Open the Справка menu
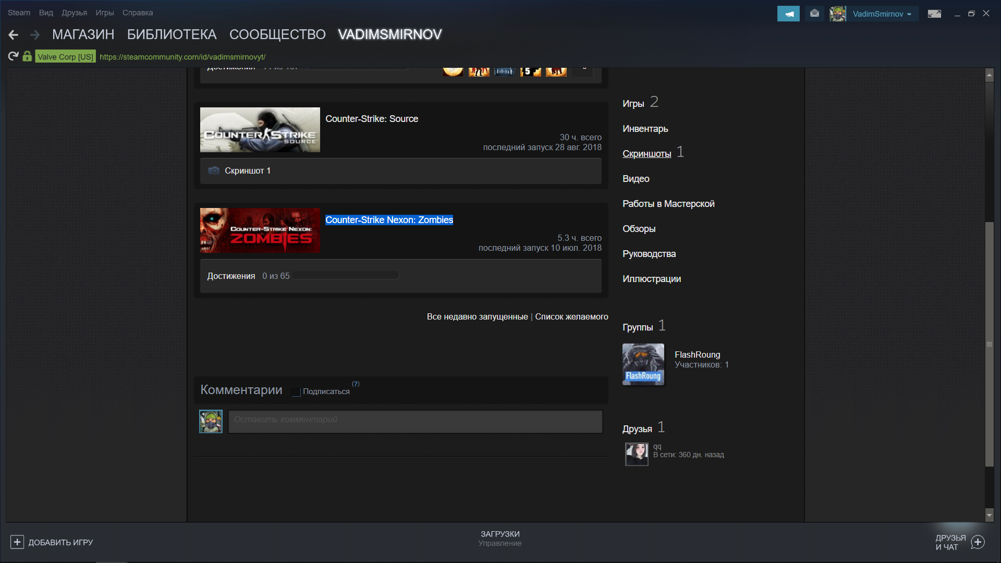The height and width of the screenshot is (563, 1001). pos(138,13)
